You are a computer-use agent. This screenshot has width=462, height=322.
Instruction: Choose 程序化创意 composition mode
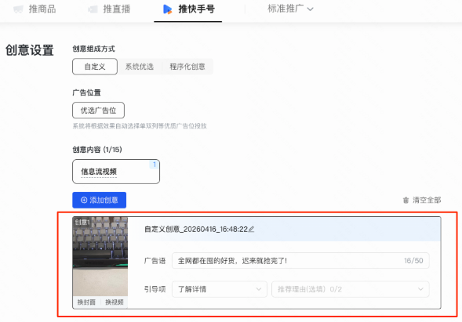(x=187, y=67)
